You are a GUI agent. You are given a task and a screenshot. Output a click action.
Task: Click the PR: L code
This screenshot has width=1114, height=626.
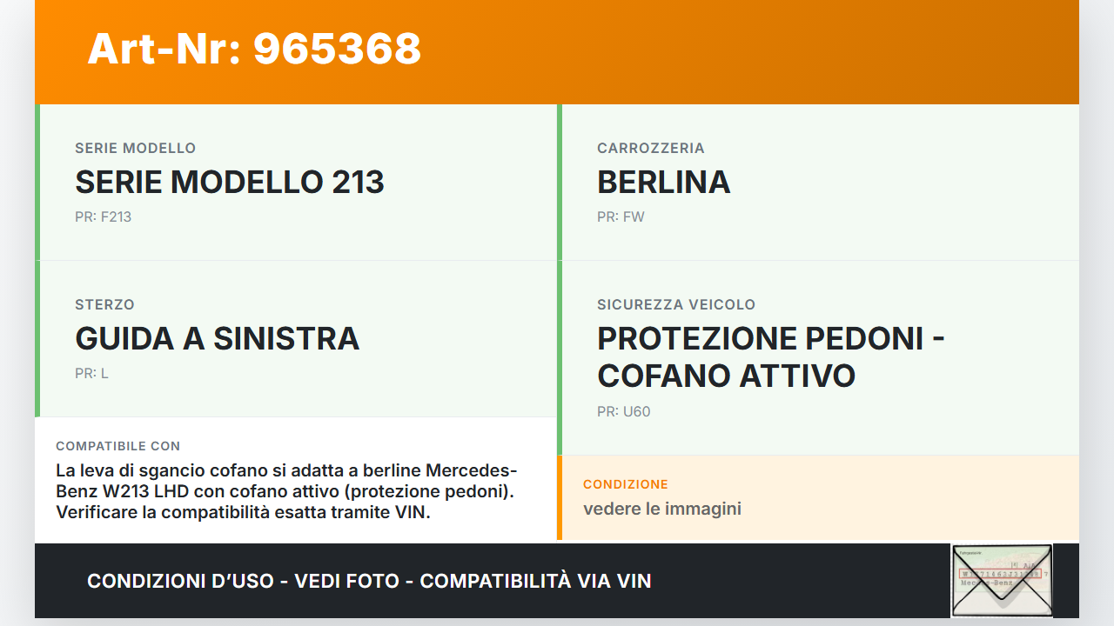pos(91,373)
